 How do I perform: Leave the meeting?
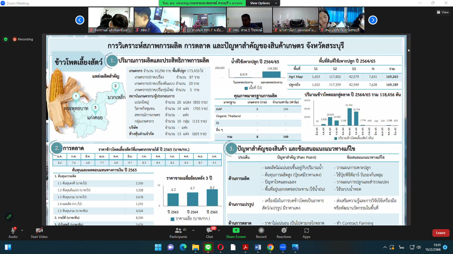tap(441, 233)
